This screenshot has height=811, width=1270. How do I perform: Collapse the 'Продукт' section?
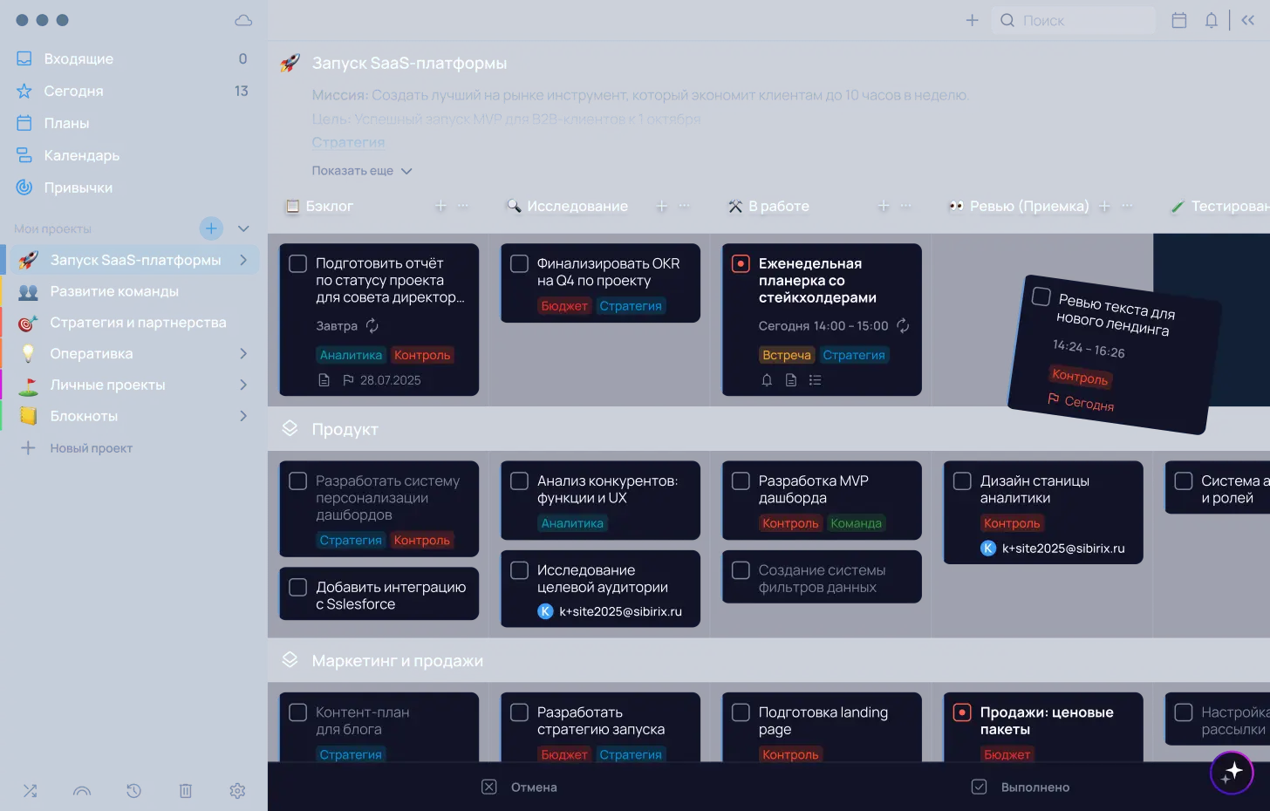[x=290, y=429]
